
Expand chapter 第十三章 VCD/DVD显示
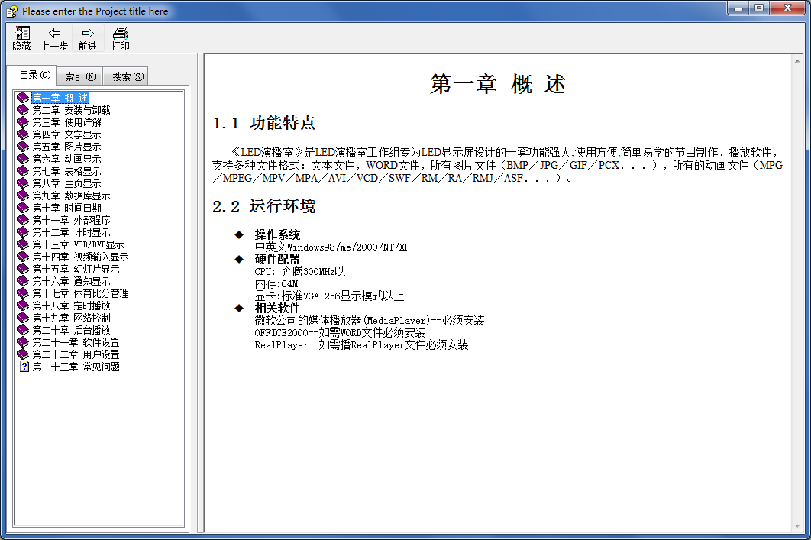coord(78,244)
